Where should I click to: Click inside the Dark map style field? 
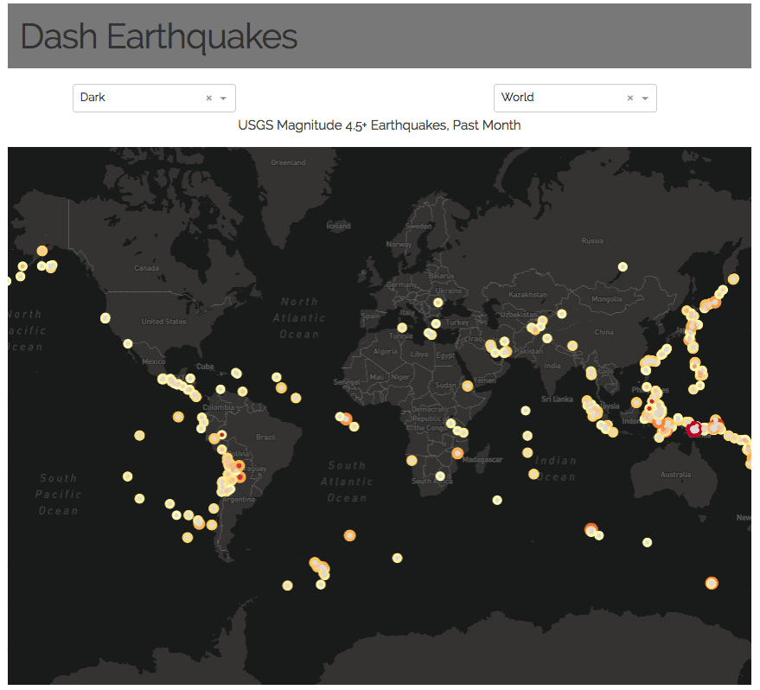tap(154, 98)
